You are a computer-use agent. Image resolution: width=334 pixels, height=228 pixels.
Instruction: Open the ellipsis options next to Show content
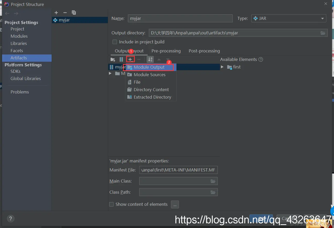pyautogui.click(x=175, y=205)
